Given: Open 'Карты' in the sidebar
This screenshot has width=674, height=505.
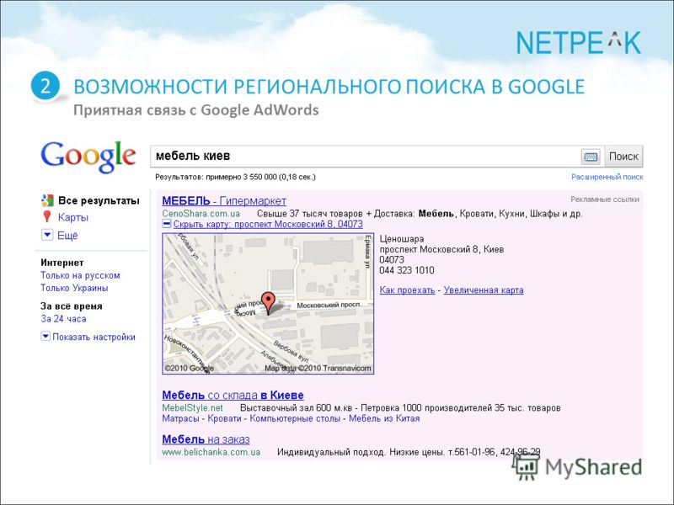Looking at the screenshot, I should (73, 217).
